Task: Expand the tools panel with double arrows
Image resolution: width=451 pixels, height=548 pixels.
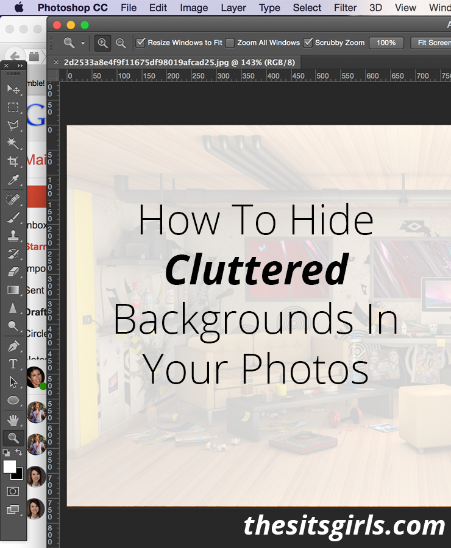Action: click(20, 65)
